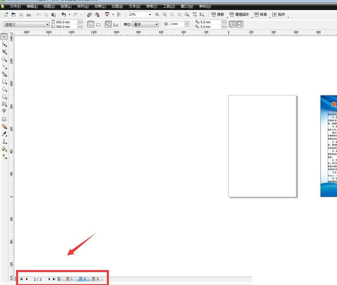Pick the Eyedropper tool
Viewport: 337px width, 285px height.
pyautogui.click(x=4, y=134)
